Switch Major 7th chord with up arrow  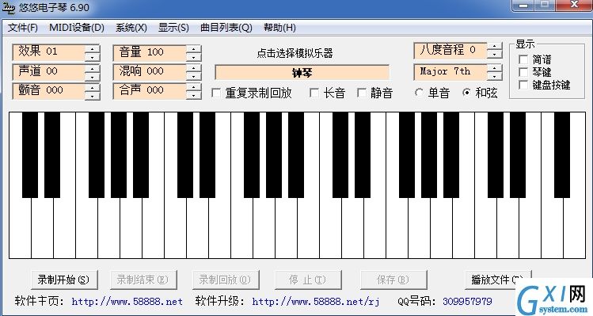tap(495, 68)
